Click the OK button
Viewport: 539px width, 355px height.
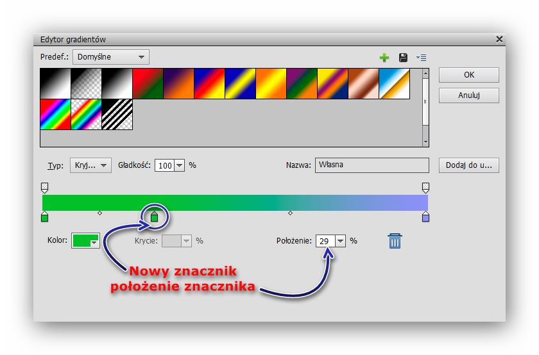coord(469,75)
